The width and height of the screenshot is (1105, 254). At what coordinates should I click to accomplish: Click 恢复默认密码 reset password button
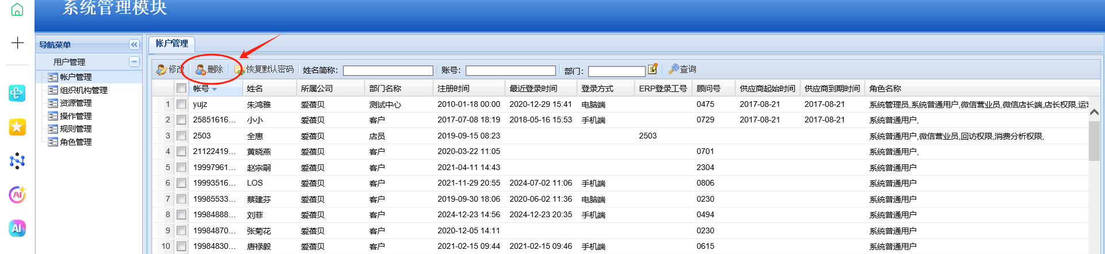[x=264, y=70]
